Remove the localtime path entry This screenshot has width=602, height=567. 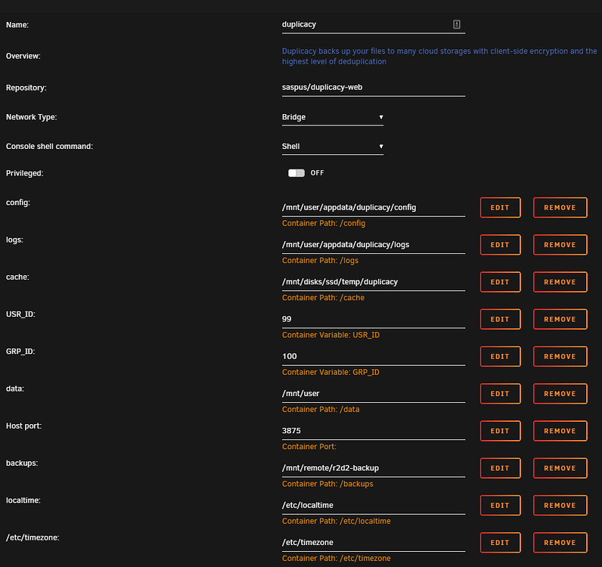point(560,505)
